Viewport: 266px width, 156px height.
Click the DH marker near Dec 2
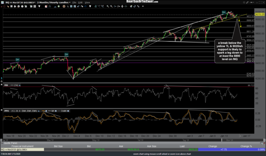(x=66, y=54)
